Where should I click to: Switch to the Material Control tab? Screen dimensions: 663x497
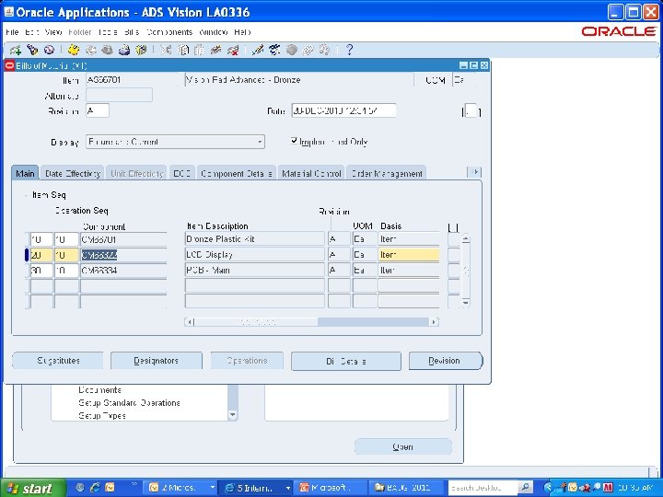pyautogui.click(x=311, y=173)
